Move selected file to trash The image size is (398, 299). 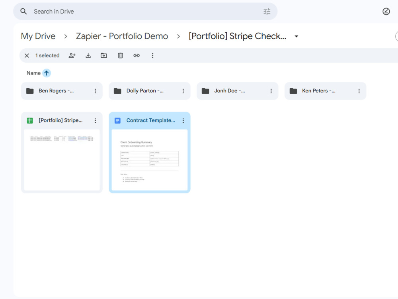coord(120,55)
